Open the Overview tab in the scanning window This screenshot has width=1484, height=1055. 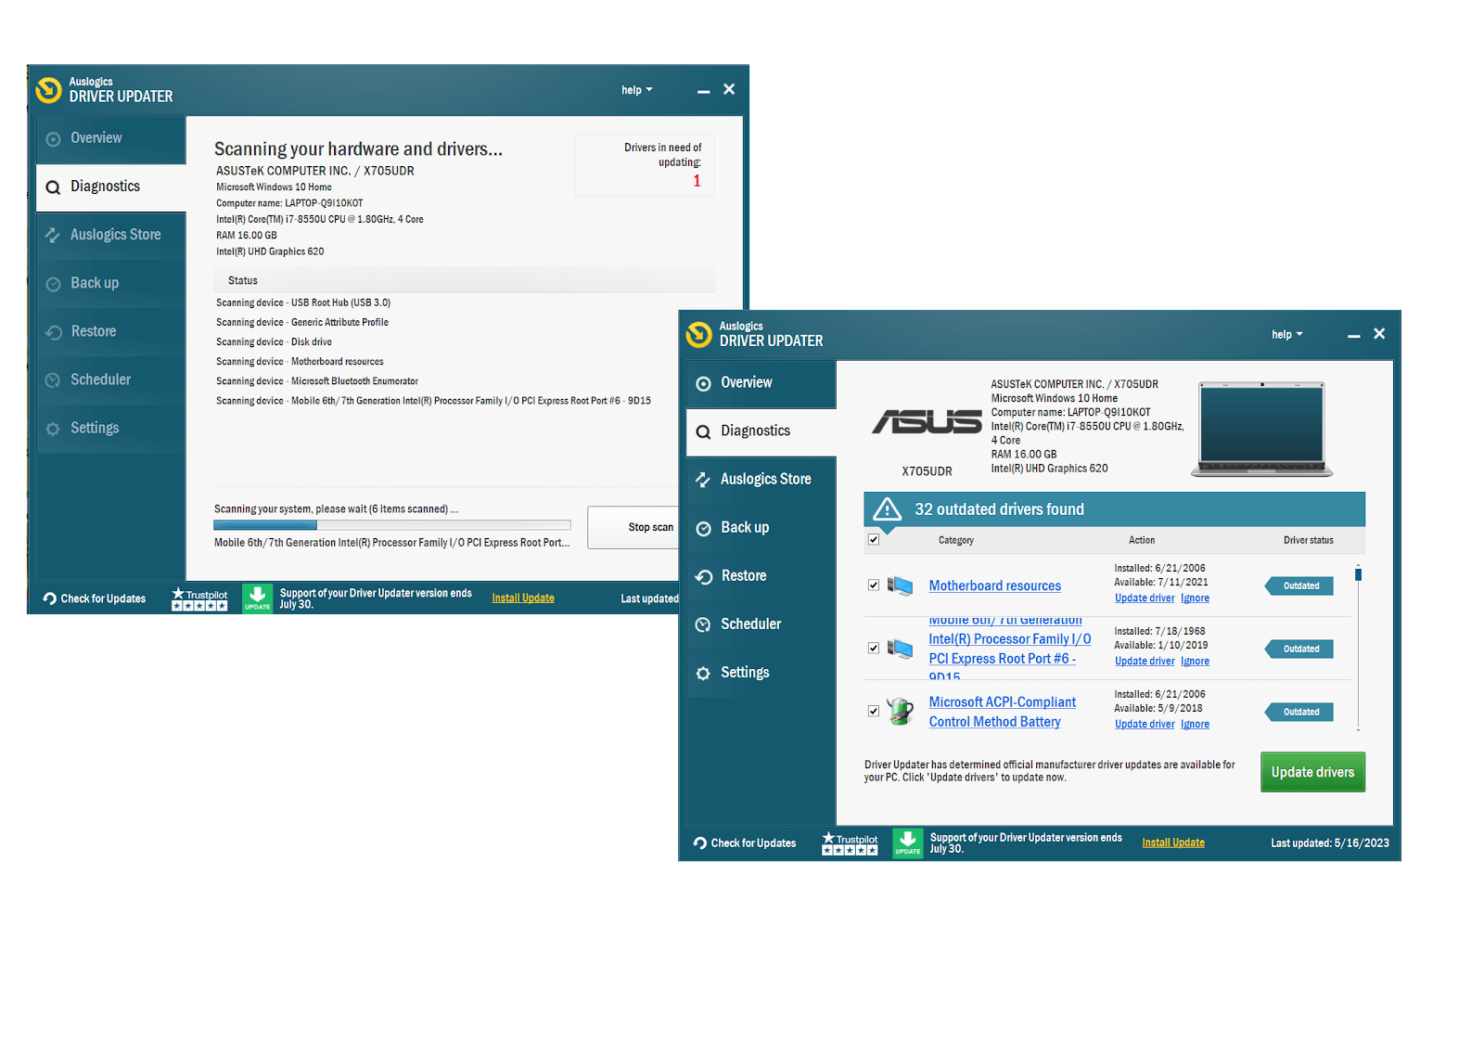tap(111, 139)
